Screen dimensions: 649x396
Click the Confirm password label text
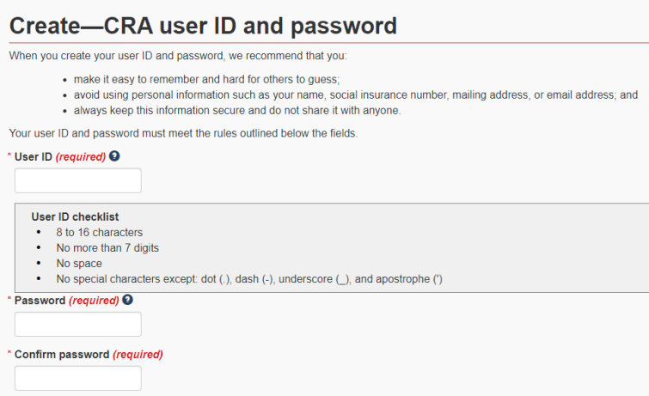(x=62, y=354)
